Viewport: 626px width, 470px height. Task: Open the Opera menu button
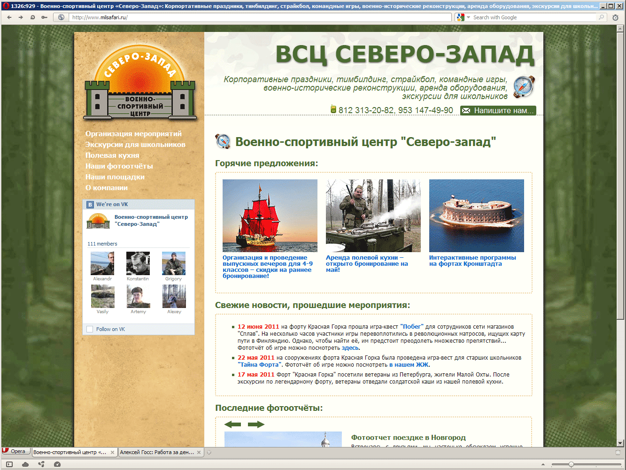pos(15,452)
